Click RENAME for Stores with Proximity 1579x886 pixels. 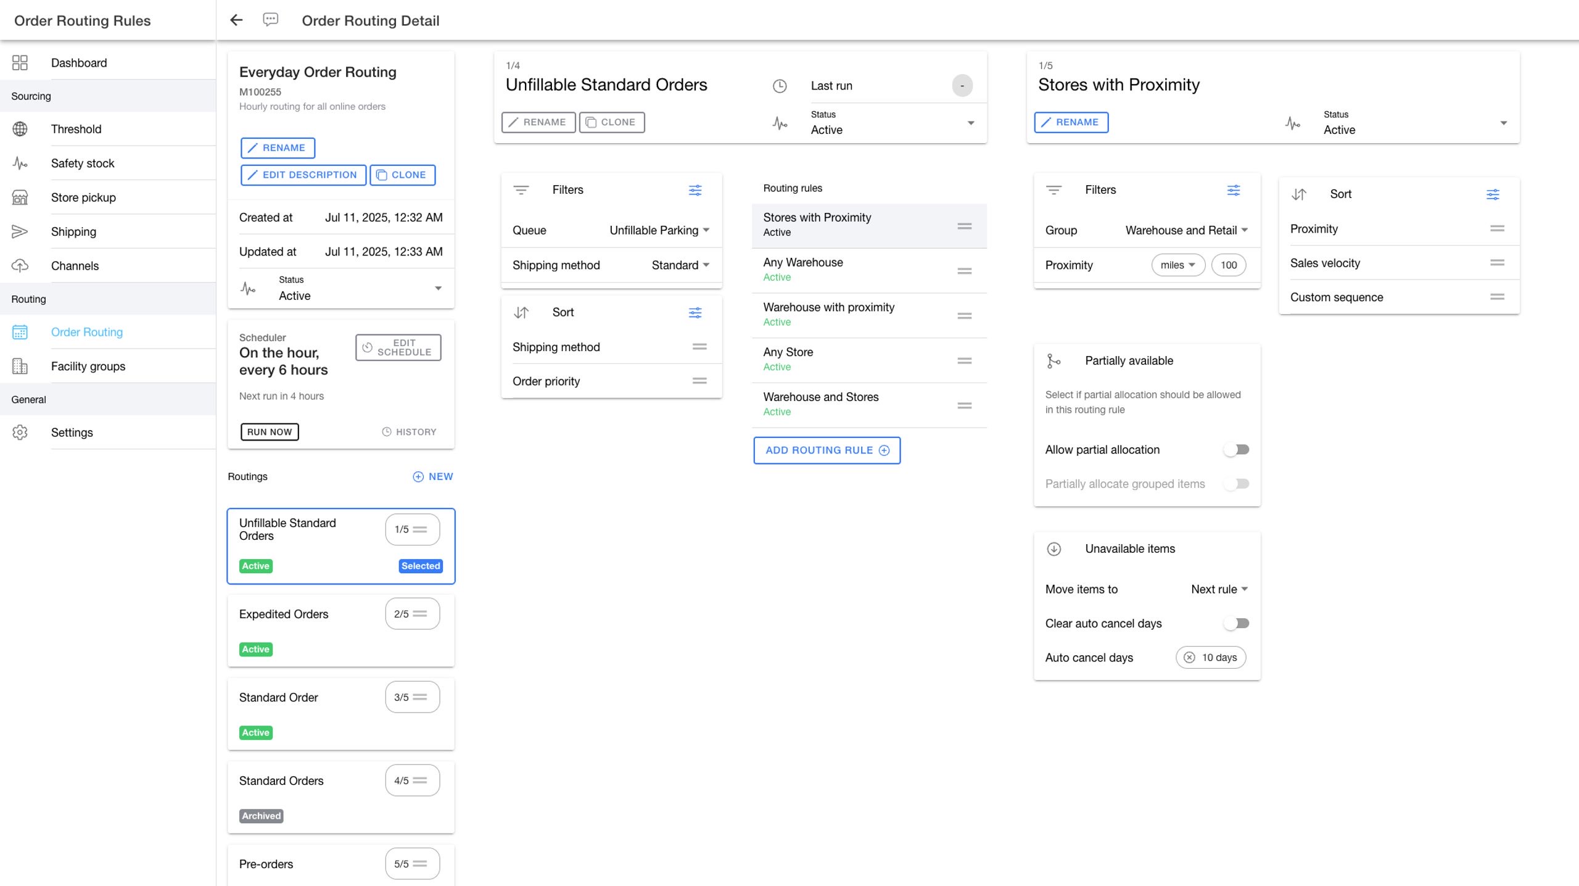click(1071, 122)
